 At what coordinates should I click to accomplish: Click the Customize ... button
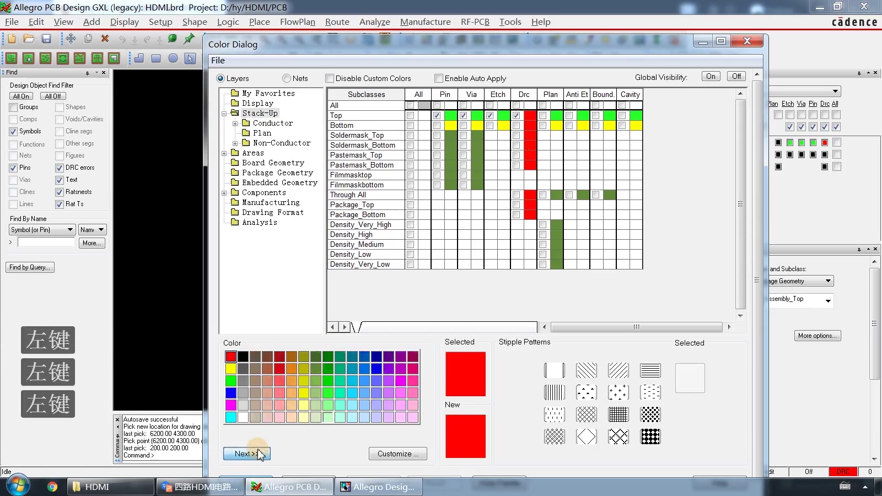[x=397, y=454]
